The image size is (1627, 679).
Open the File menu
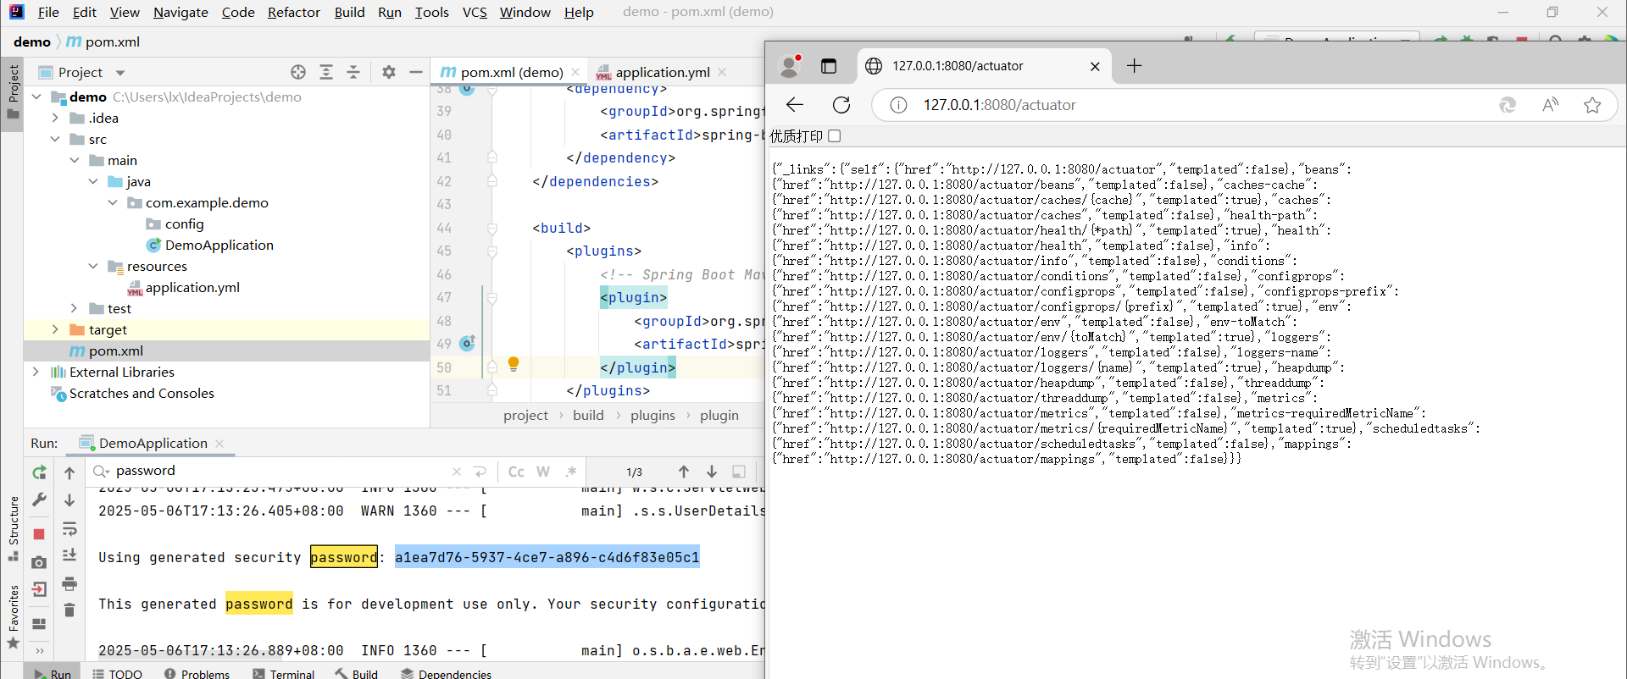click(x=48, y=12)
